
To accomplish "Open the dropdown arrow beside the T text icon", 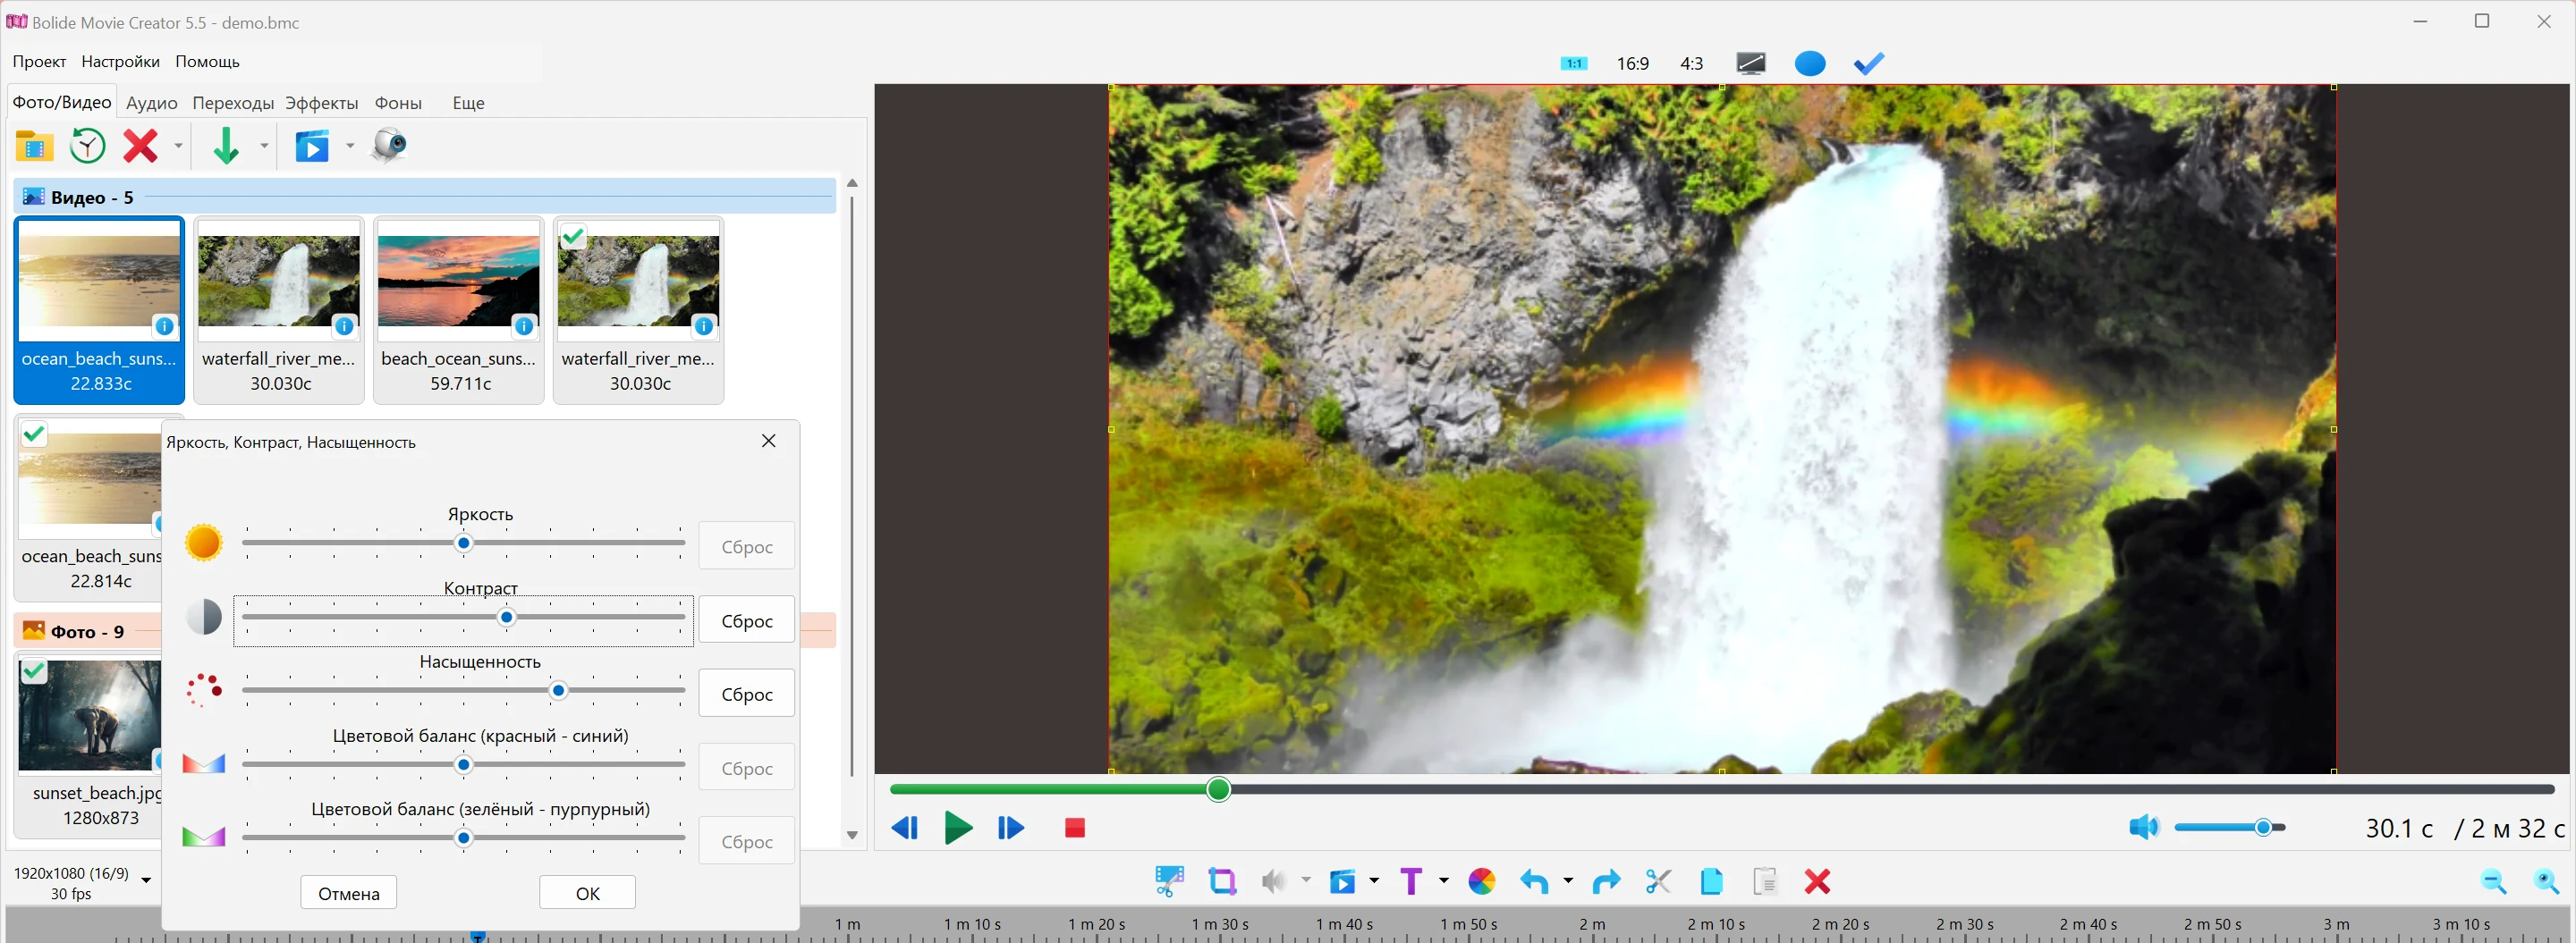I will point(1443,880).
